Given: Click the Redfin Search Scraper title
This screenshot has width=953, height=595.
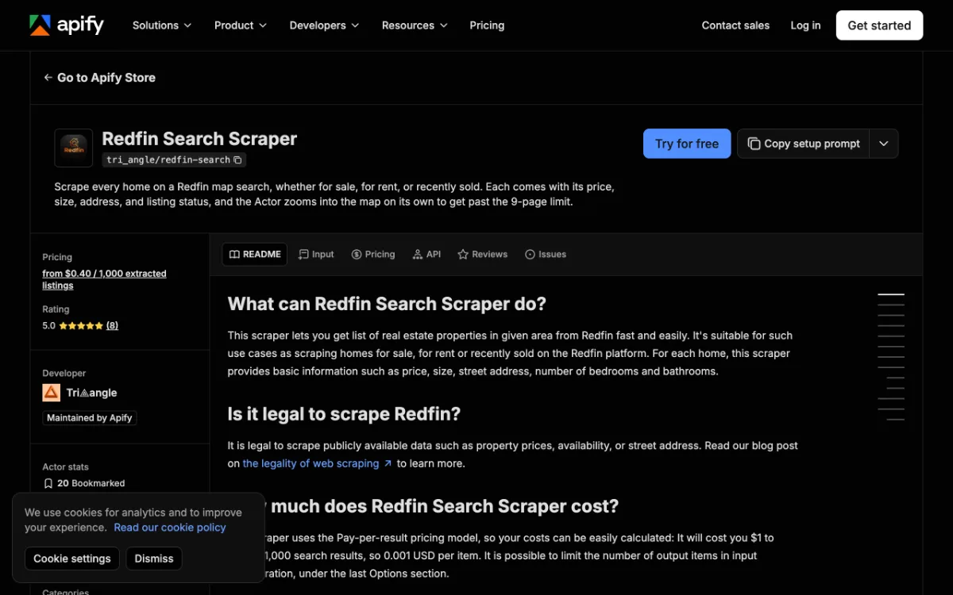Looking at the screenshot, I should click(199, 139).
